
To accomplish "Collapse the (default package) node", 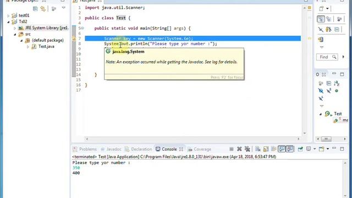I will coord(21,41).
